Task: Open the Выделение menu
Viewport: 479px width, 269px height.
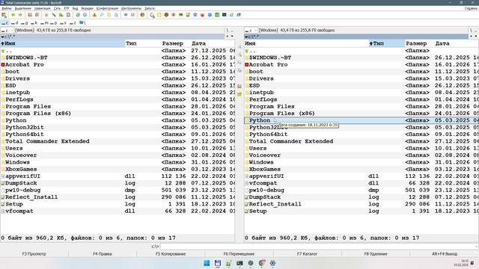Action: pyautogui.click(x=23, y=8)
